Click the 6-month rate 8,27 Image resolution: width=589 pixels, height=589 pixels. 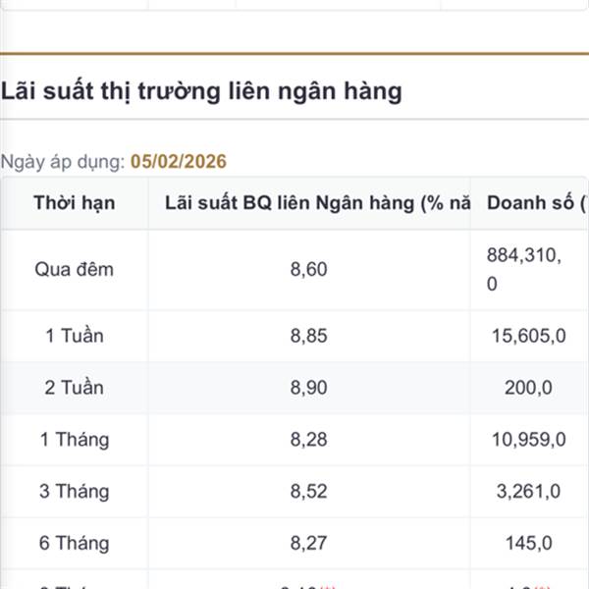(x=309, y=543)
